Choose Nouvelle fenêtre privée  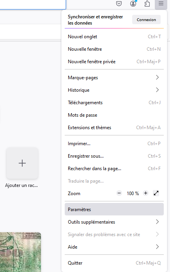(x=114, y=62)
